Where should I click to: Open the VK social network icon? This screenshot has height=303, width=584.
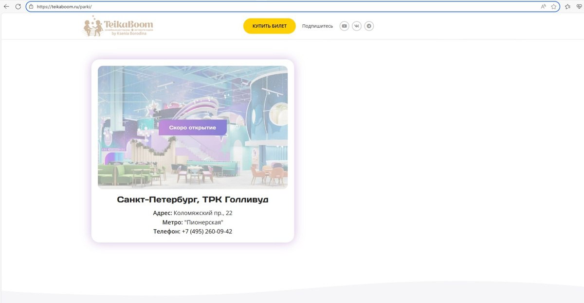click(x=357, y=26)
